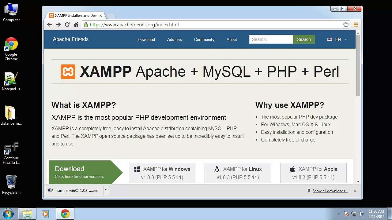The height and width of the screenshot is (220, 392).
Task: Open the Community menu item
Action: click(x=204, y=39)
